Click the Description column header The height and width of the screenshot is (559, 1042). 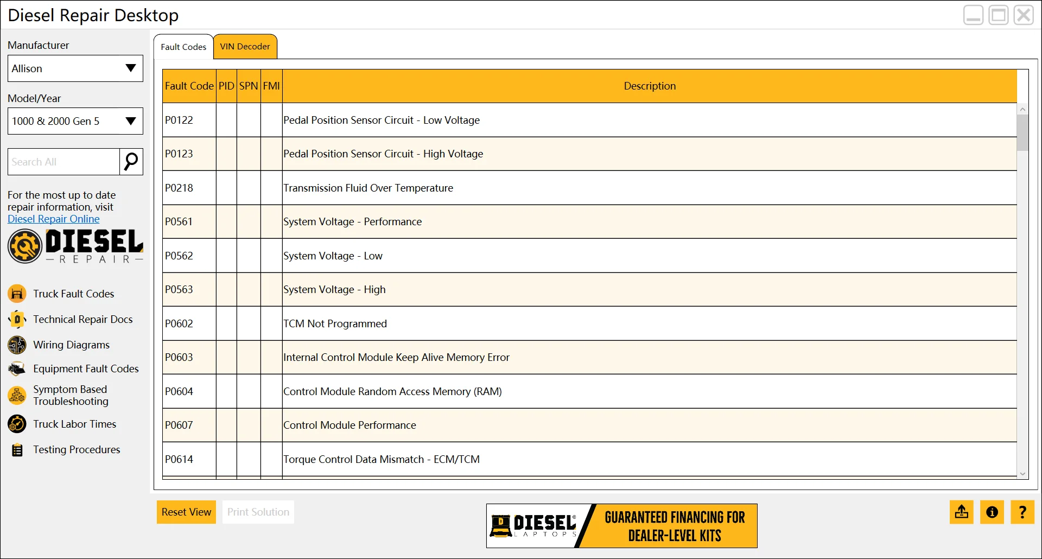coord(650,86)
